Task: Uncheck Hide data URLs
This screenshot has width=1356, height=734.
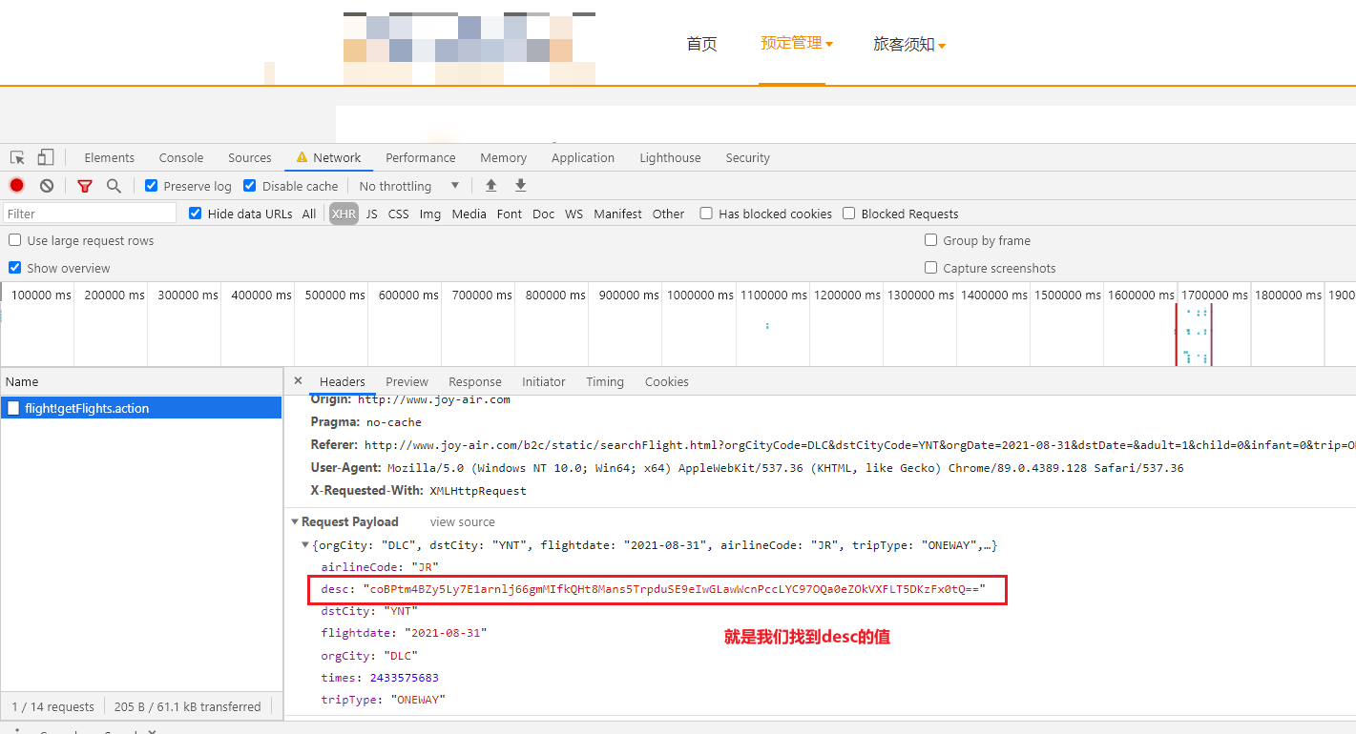Action: (x=196, y=214)
